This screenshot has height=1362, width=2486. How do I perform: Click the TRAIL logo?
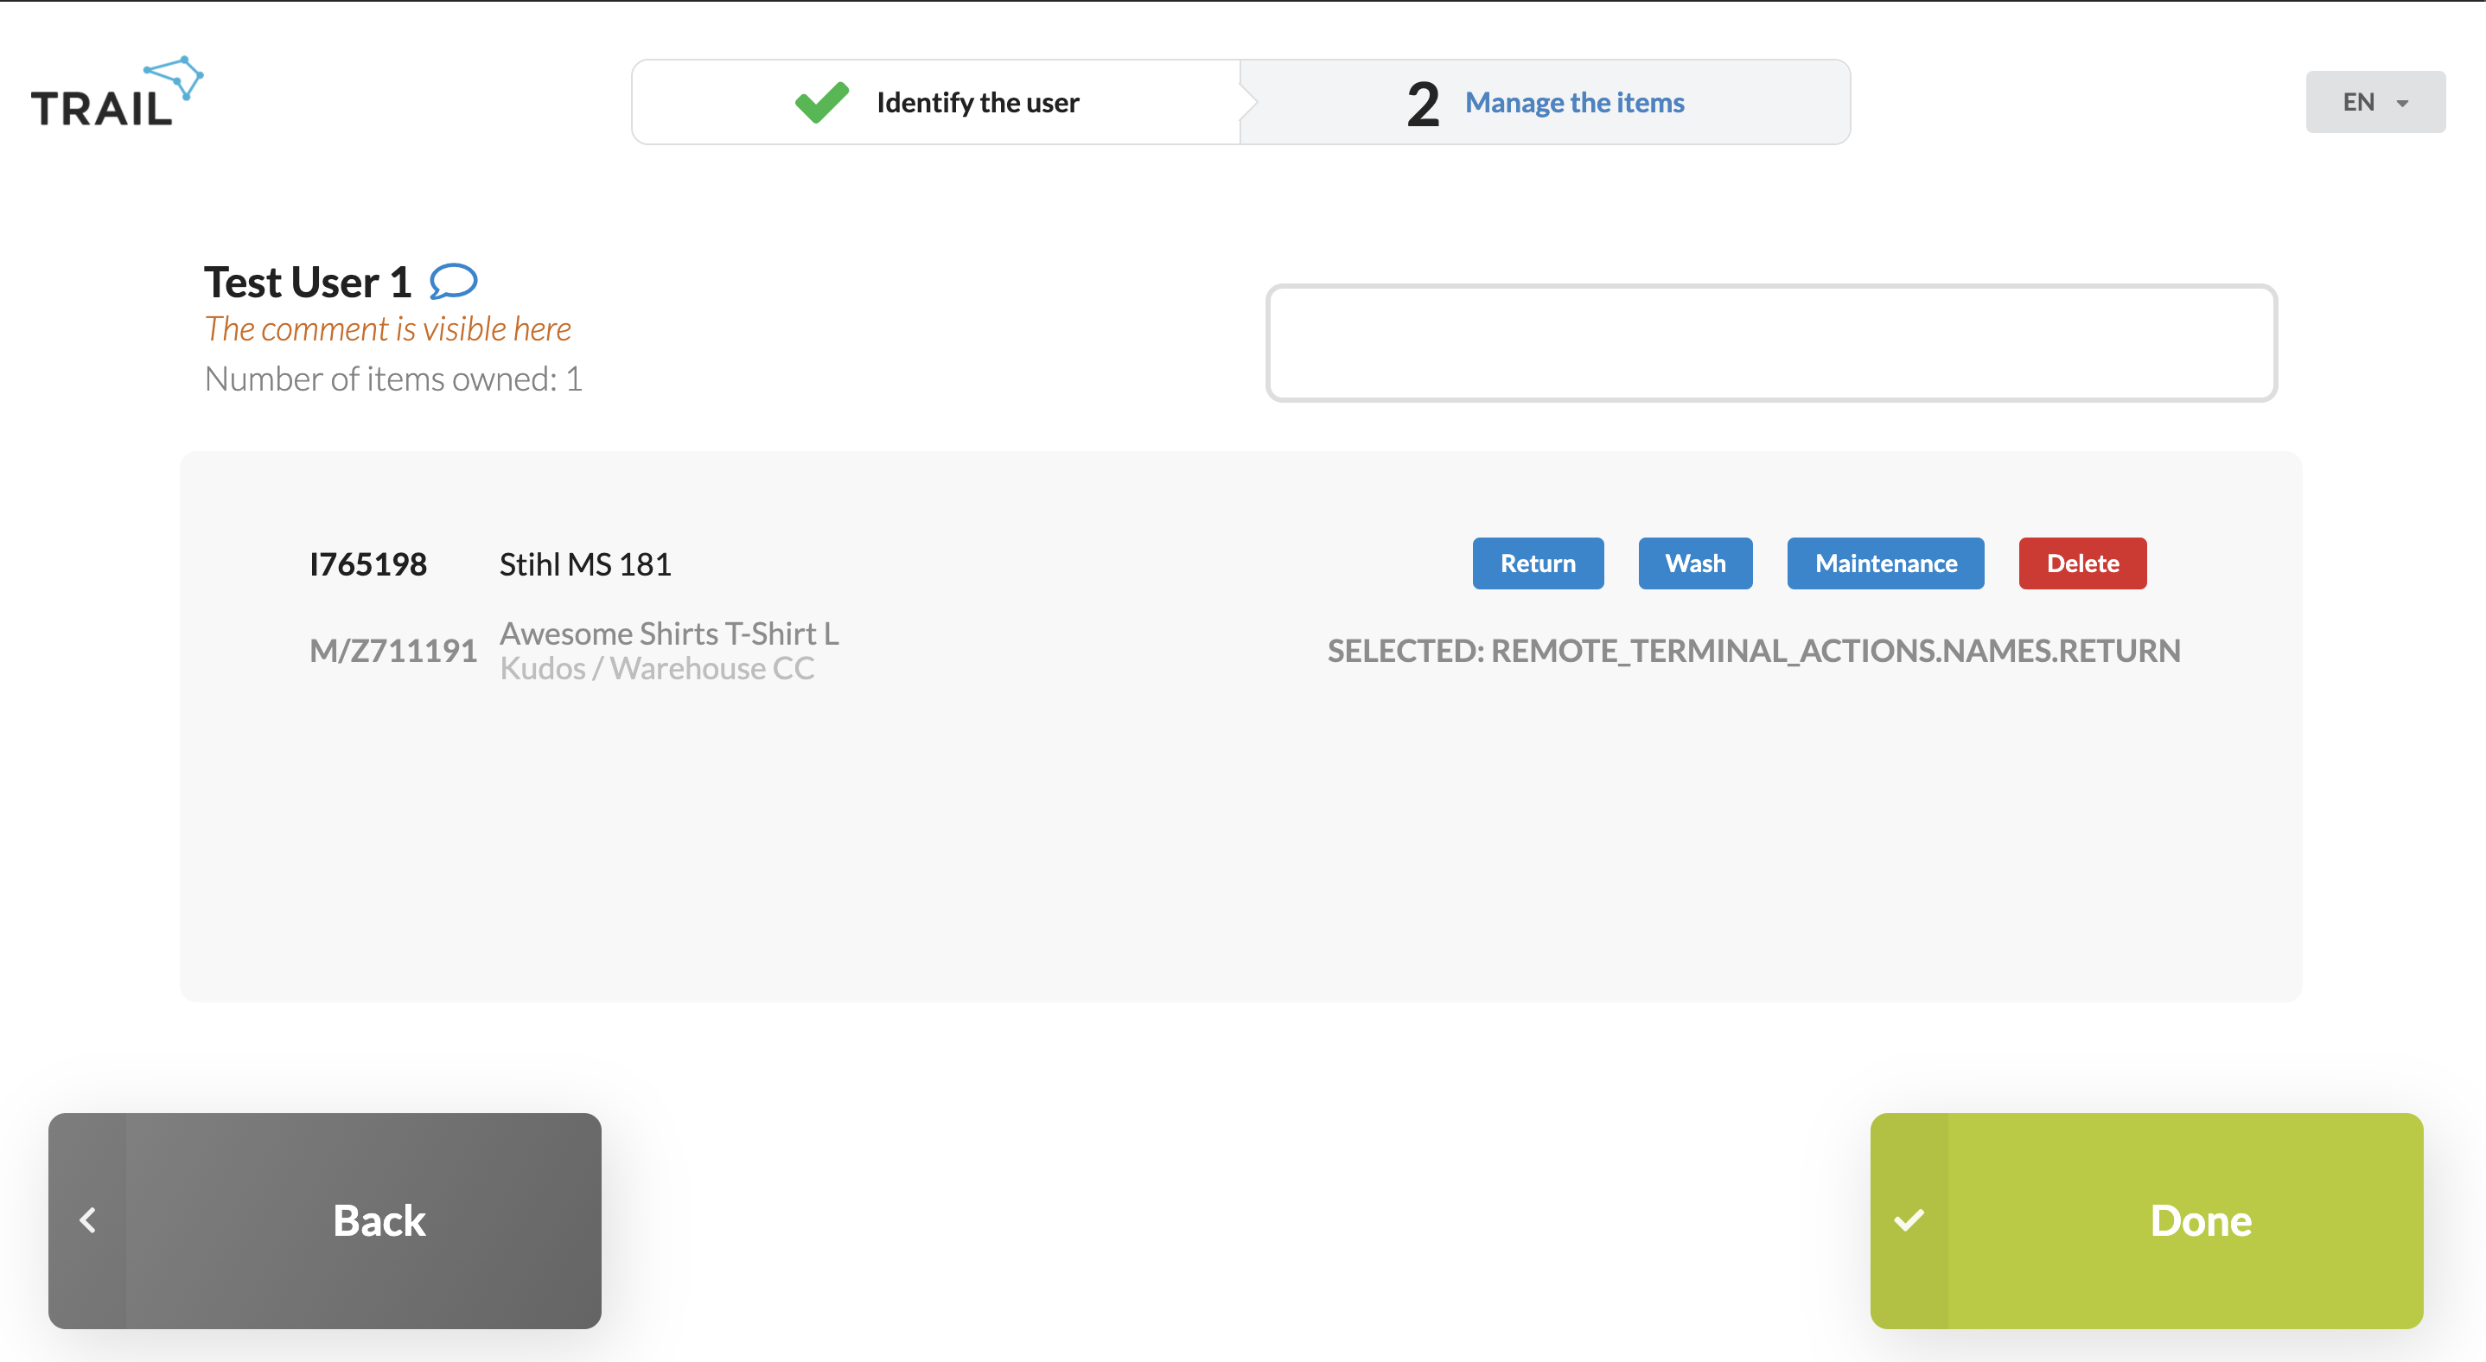(118, 92)
